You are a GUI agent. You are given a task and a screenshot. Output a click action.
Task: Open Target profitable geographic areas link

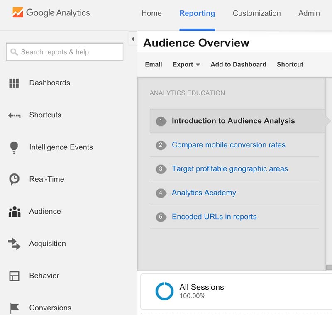tap(230, 169)
